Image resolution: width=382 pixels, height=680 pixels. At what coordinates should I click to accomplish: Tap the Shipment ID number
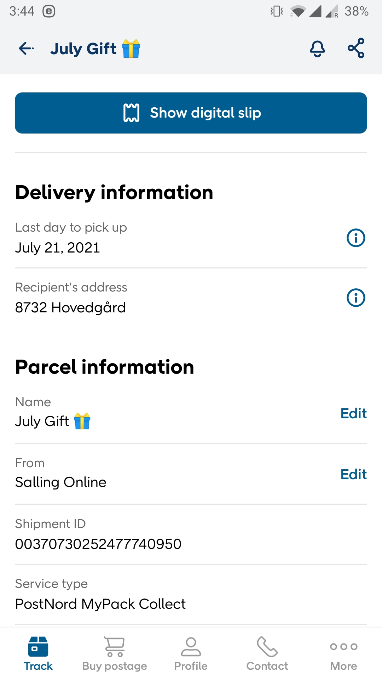click(x=98, y=544)
